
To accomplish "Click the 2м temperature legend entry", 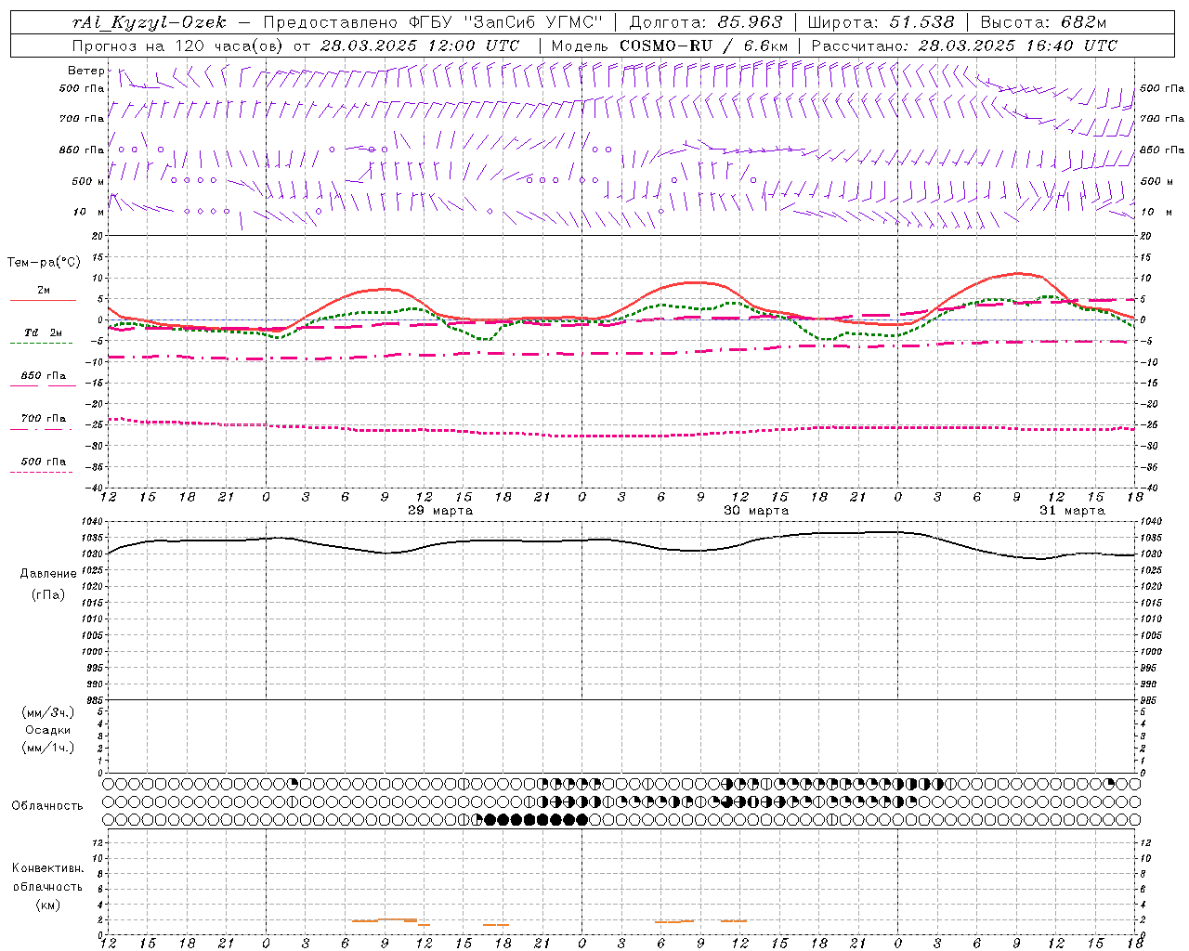I will pos(44,290).
